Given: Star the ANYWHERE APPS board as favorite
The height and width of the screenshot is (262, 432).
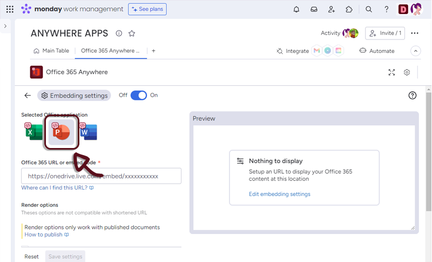Looking at the screenshot, I should click(x=132, y=33).
